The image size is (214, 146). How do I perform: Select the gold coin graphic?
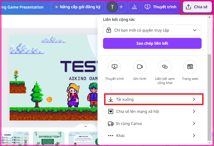pyautogui.click(x=49, y=99)
